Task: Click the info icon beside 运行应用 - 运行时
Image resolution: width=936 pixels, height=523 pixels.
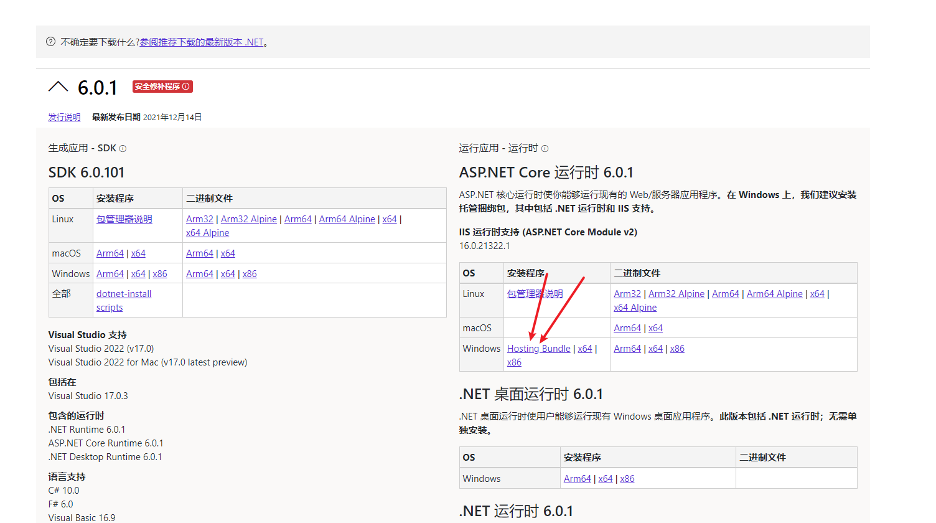Action: [x=545, y=148]
